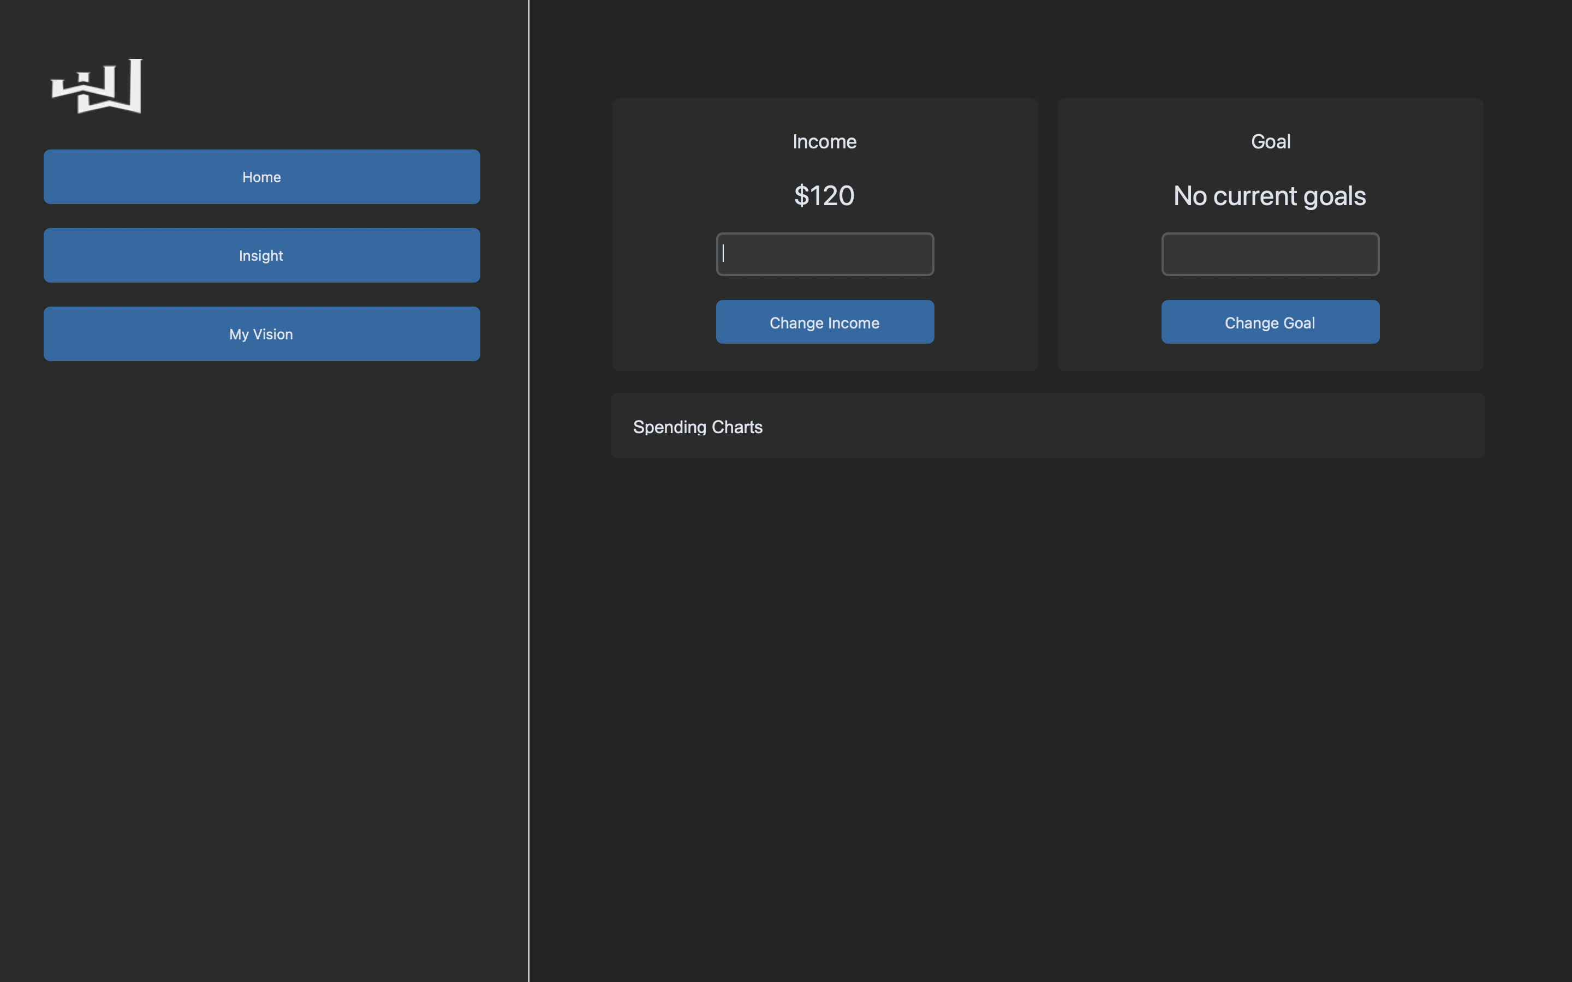This screenshot has width=1572, height=982.
Task: Click the Goal card title
Action: point(1271,142)
